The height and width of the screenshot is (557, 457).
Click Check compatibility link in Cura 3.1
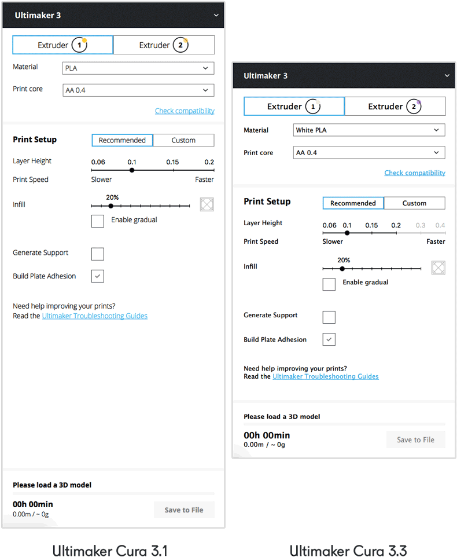coord(185,111)
